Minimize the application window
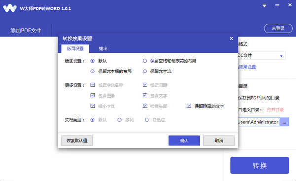Viewport: 296px width, 181px height. tap(277, 5)
